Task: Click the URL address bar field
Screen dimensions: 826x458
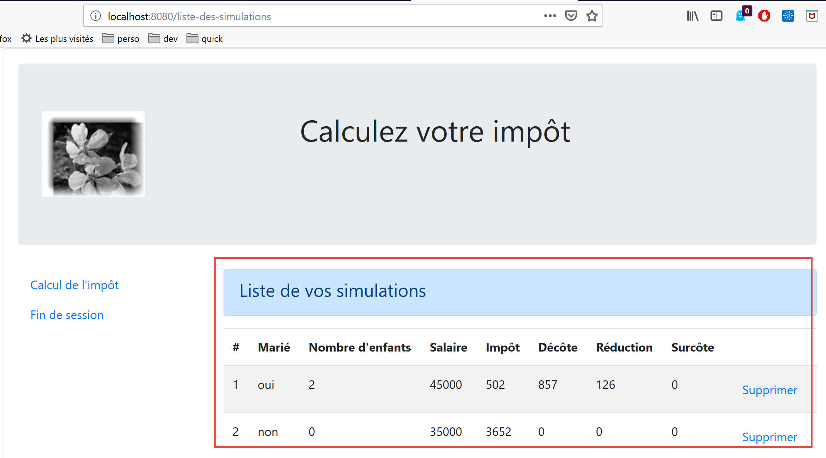Action: [318, 16]
